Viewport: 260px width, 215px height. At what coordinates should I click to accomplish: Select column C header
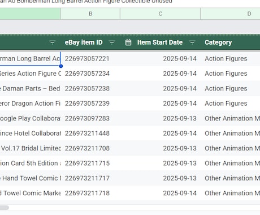161,14
